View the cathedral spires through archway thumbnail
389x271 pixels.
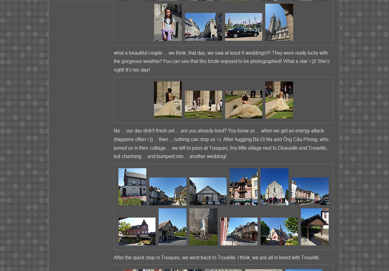(x=279, y=22)
